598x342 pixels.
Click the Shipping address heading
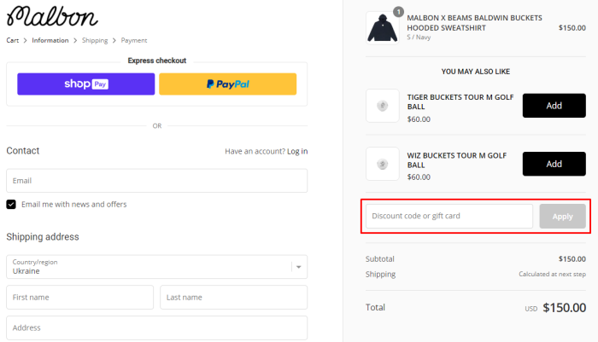(x=43, y=236)
